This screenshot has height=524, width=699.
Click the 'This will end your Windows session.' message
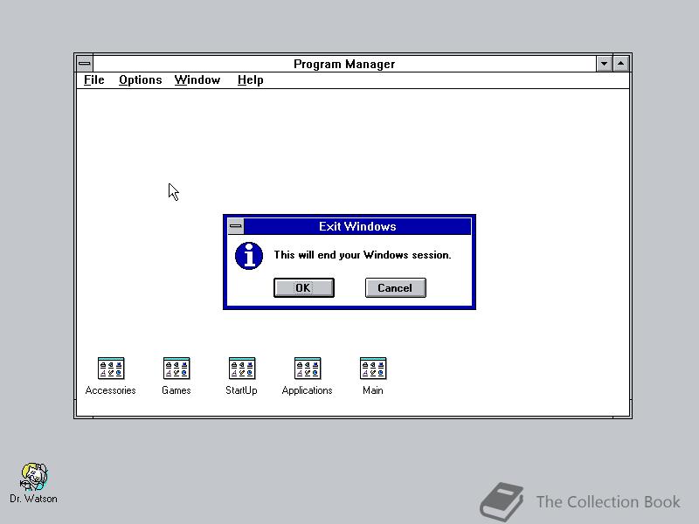click(363, 255)
